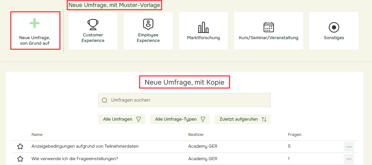This screenshot has height=165, width=372.
Task: Pick the Kurs/Seminar/Veranstaltung template
Action: tap(269, 31)
